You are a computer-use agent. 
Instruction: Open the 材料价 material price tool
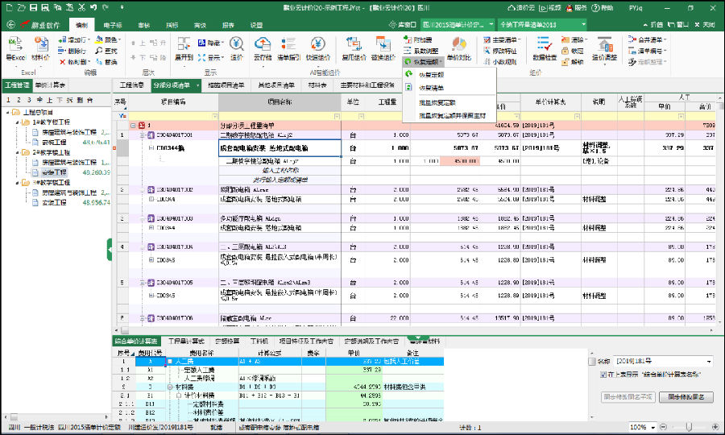click(x=40, y=45)
